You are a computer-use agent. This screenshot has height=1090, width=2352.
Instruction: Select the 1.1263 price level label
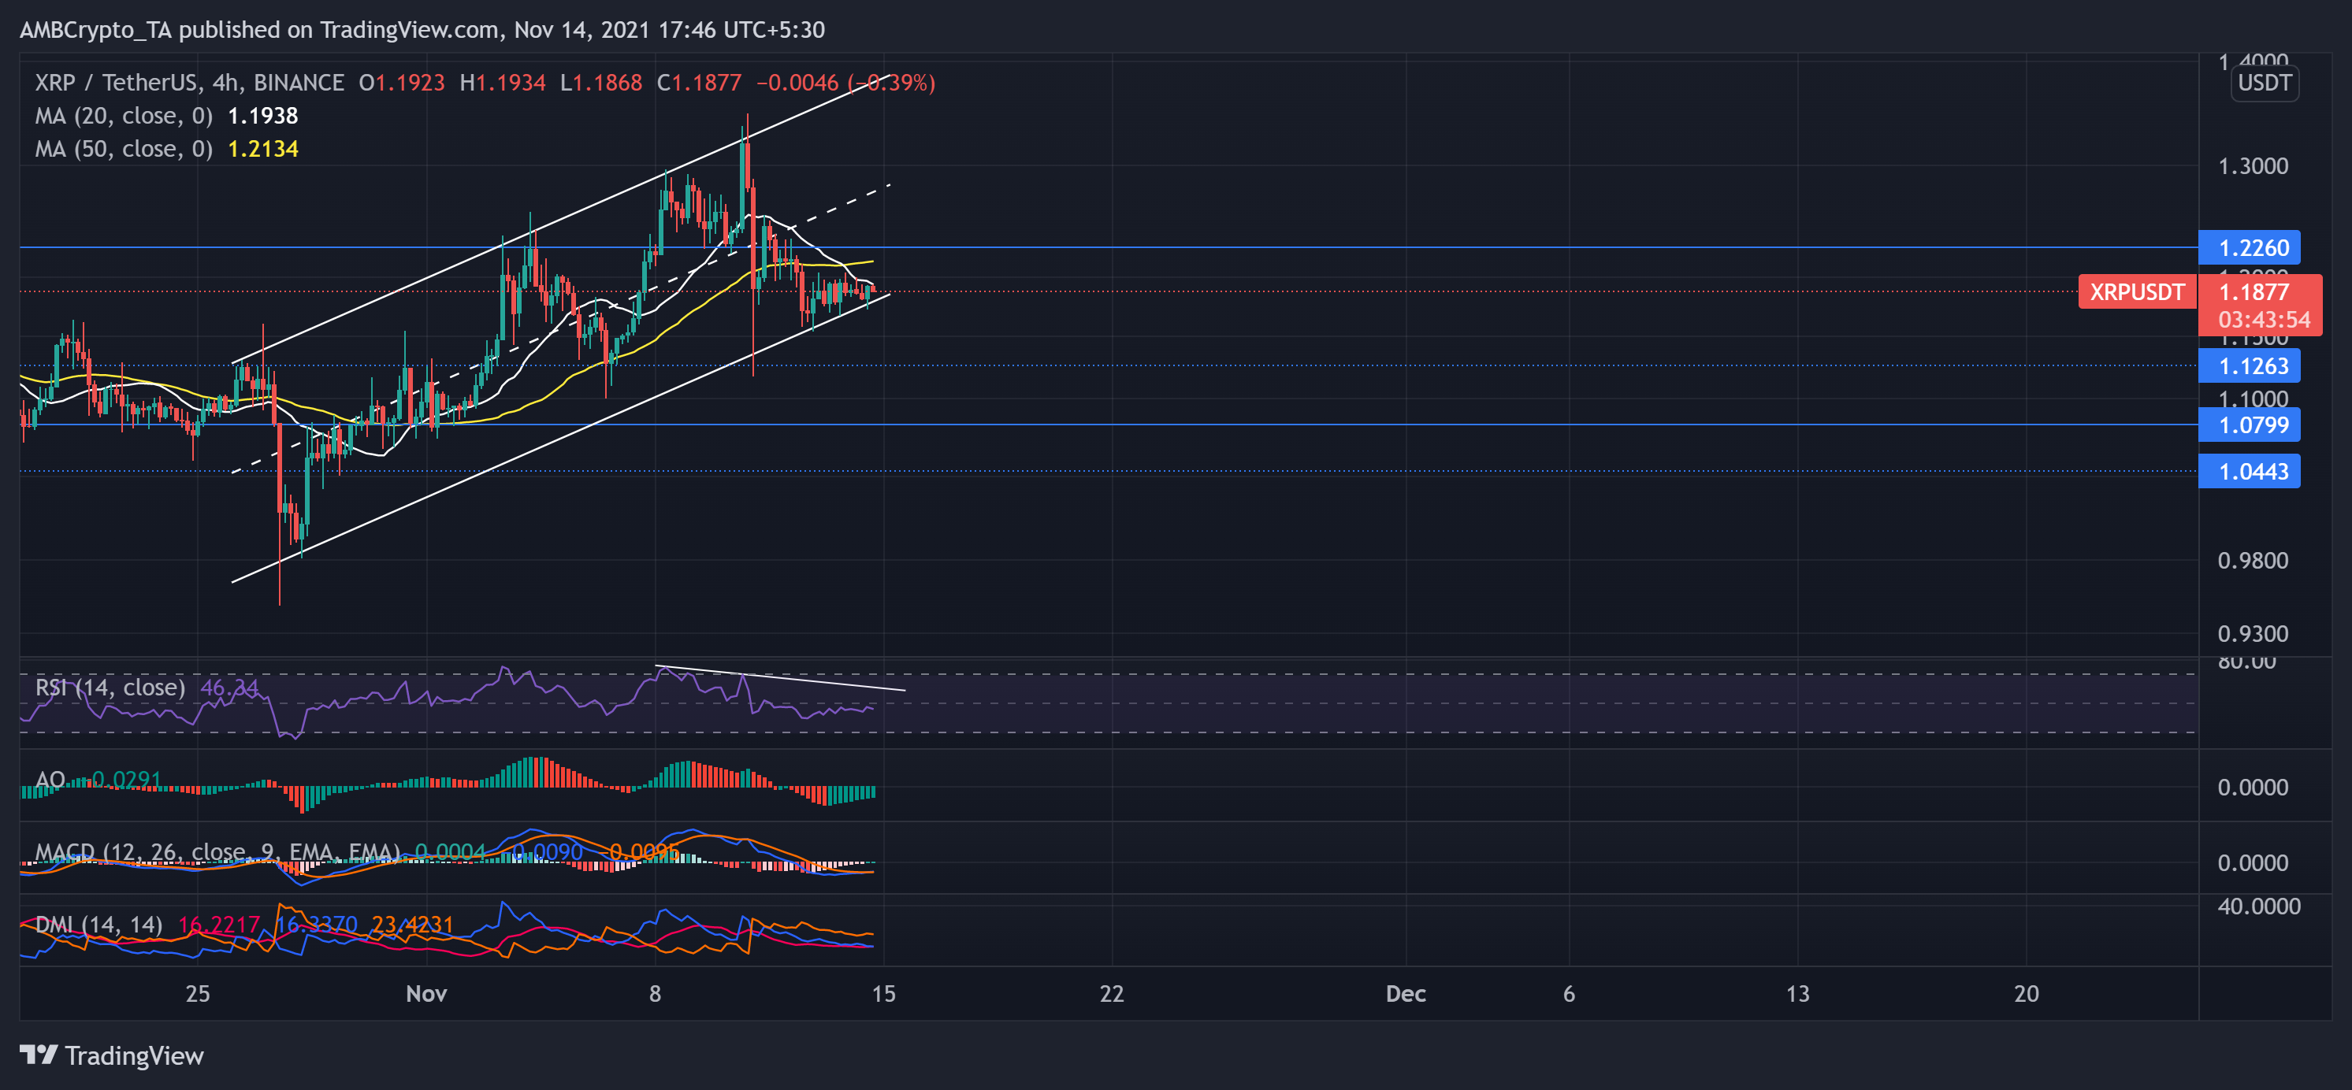coord(2249,366)
